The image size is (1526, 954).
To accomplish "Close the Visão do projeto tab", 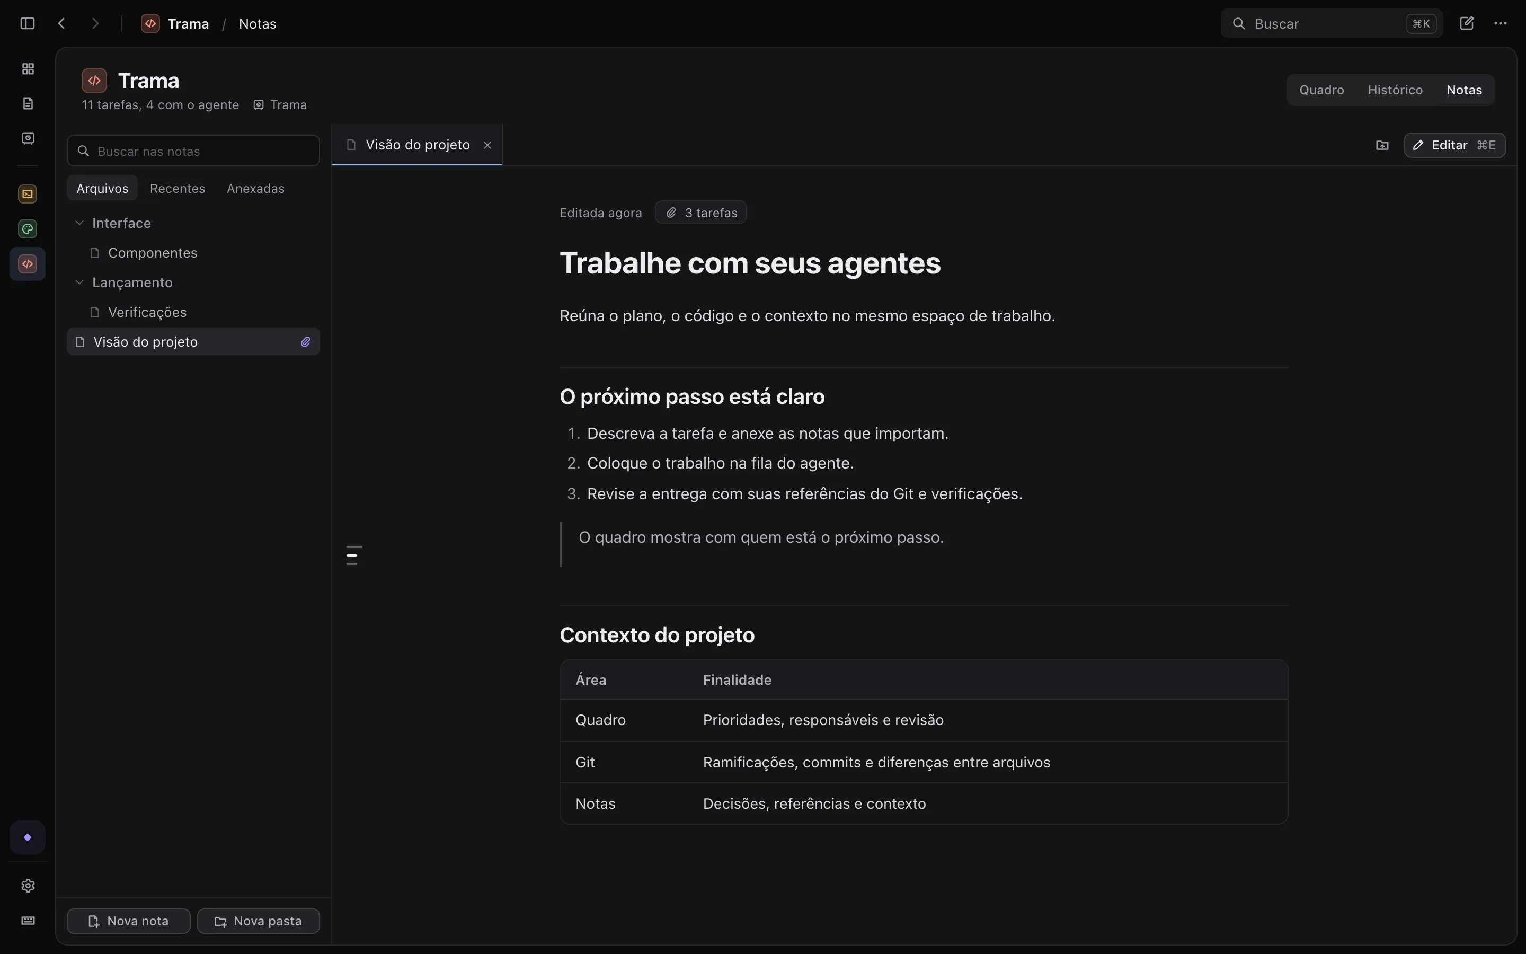I will point(487,145).
